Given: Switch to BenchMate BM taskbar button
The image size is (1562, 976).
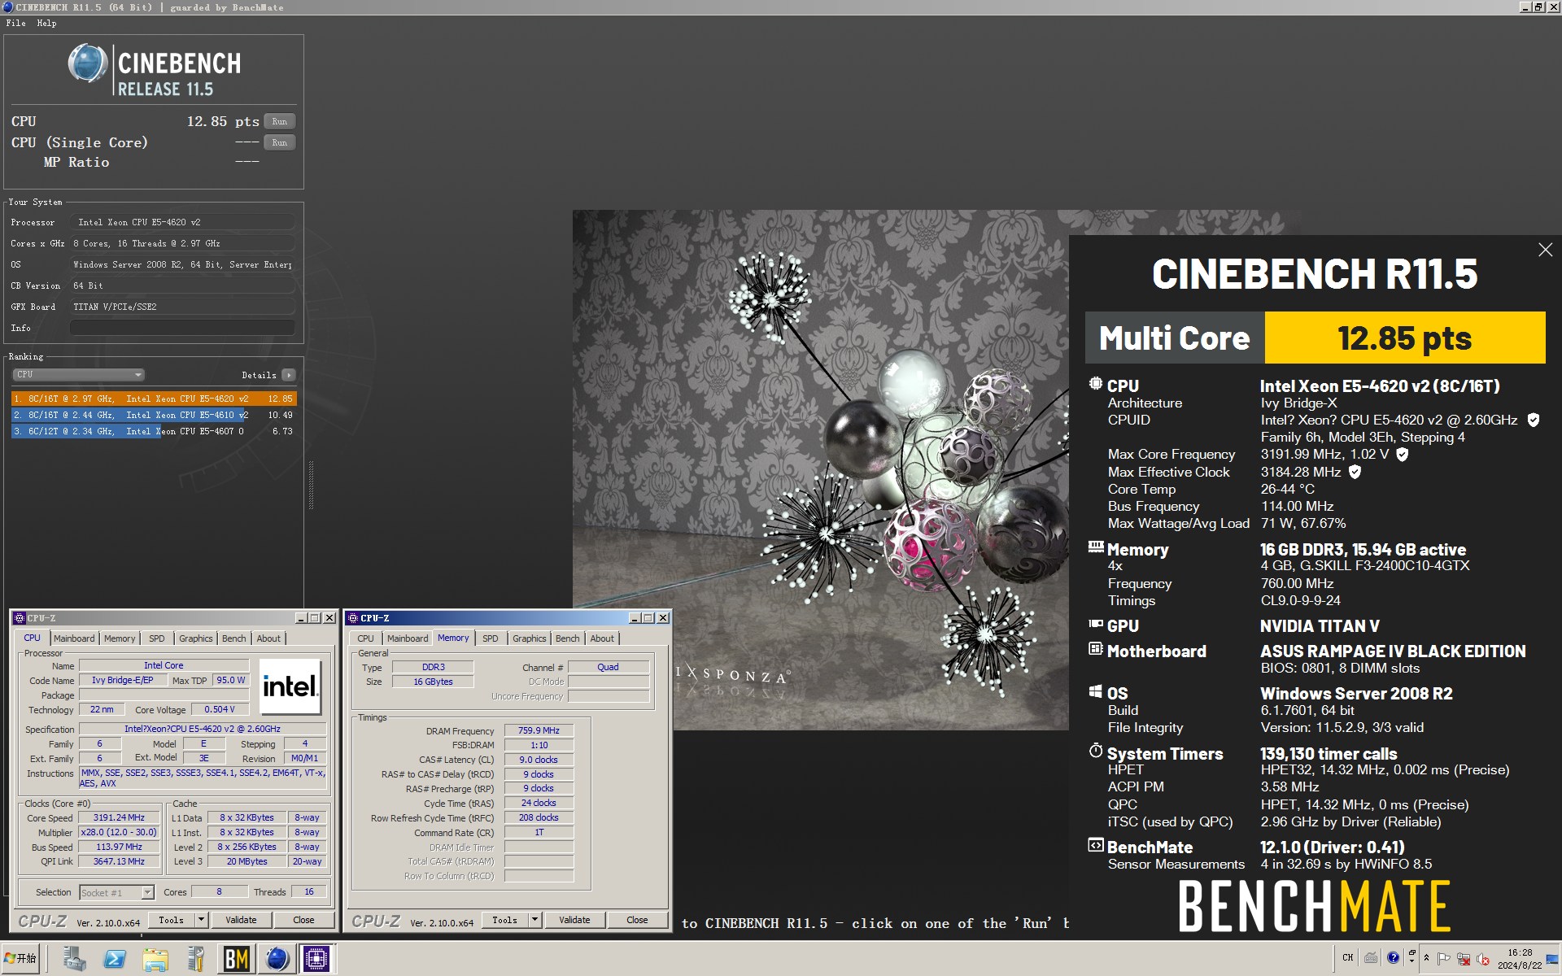Looking at the screenshot, I should (237, 960).
